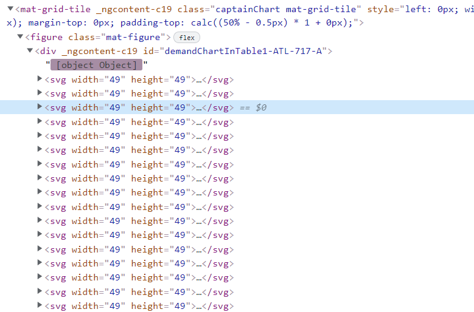Expand the highlighted svg node marked $0

40,106
